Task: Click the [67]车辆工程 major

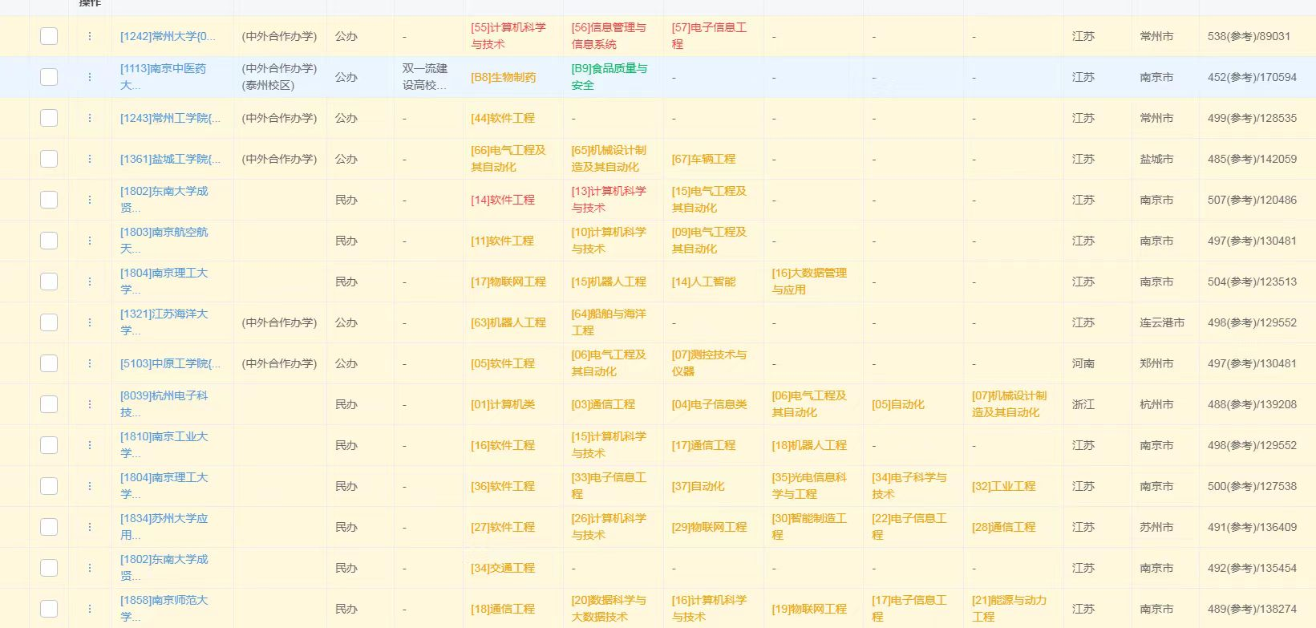Action: click(x=703, y=159)
